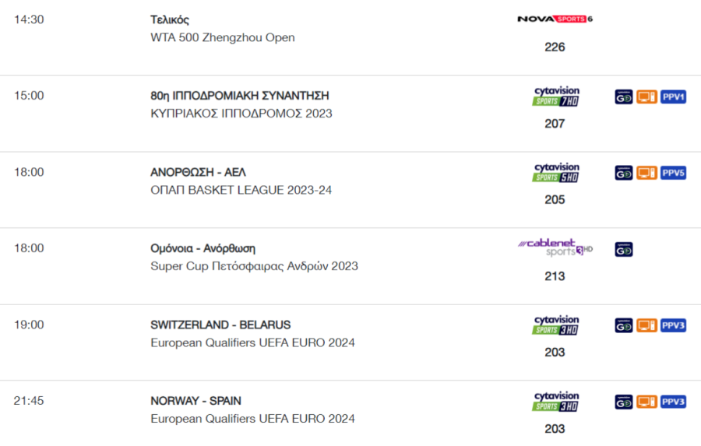Click the PPV3 badge for SWITZERLAND - BELARUS

673,325
